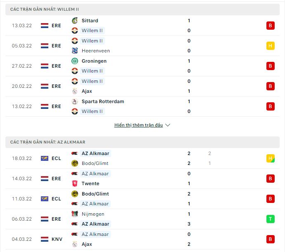
Task: Expand more matches via 'Hiển thị thêm trận đấu'
Action: pyautogui.click(x=138, y=125)
